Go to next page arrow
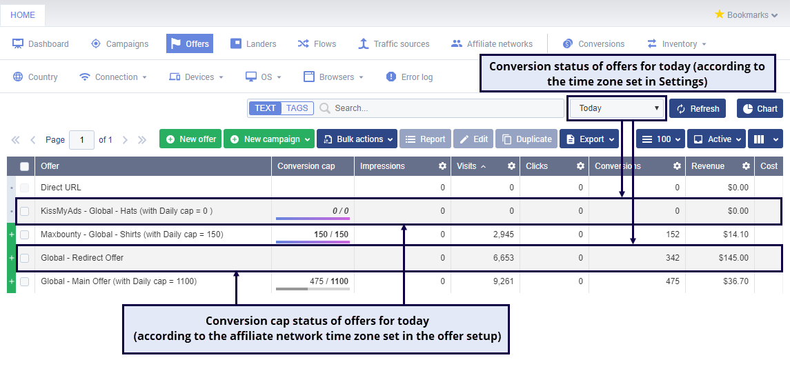The width and height of the screenshot is (790, 380). pos(125,139)
